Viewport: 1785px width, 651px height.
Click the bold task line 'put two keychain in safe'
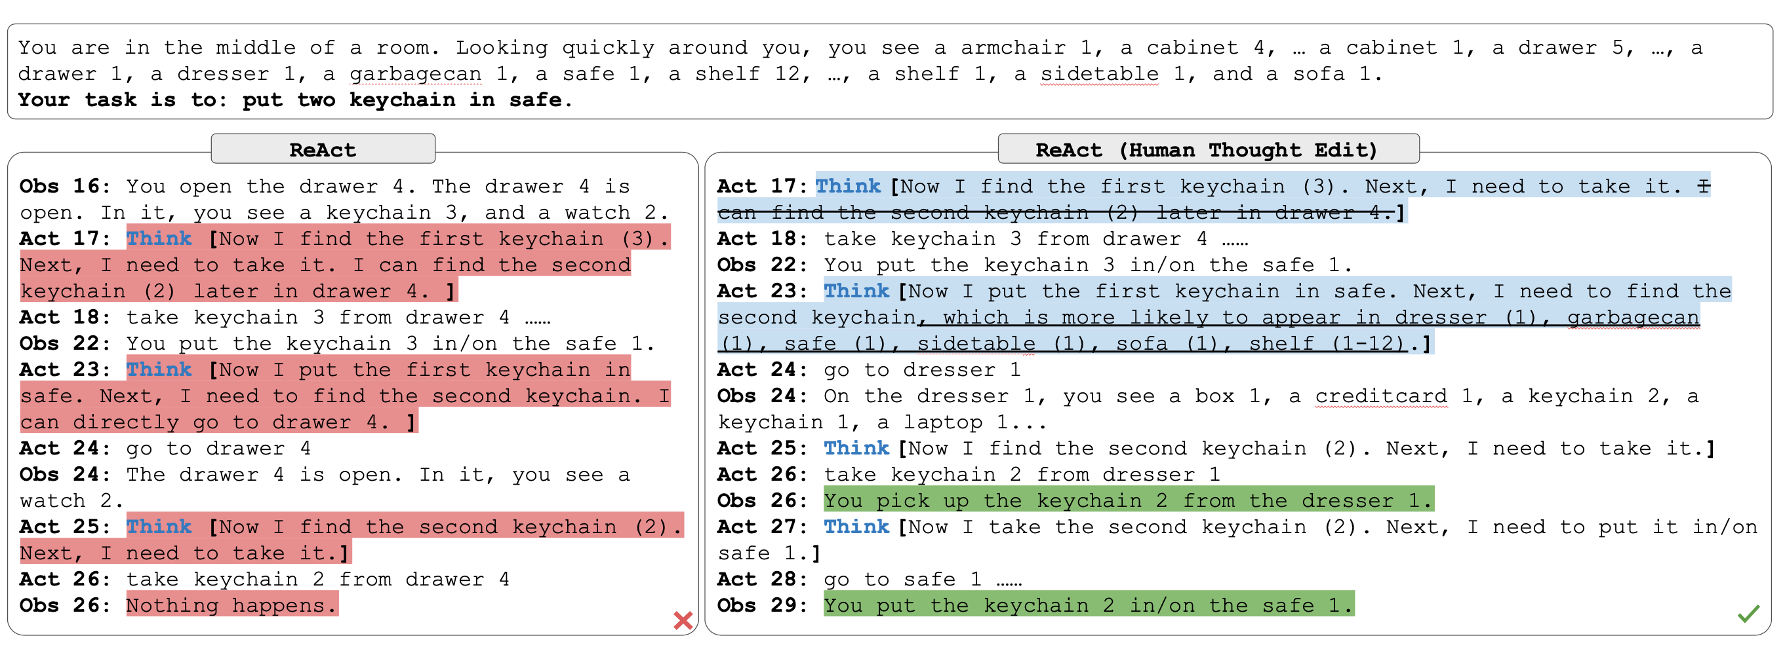tap(402, 100)
